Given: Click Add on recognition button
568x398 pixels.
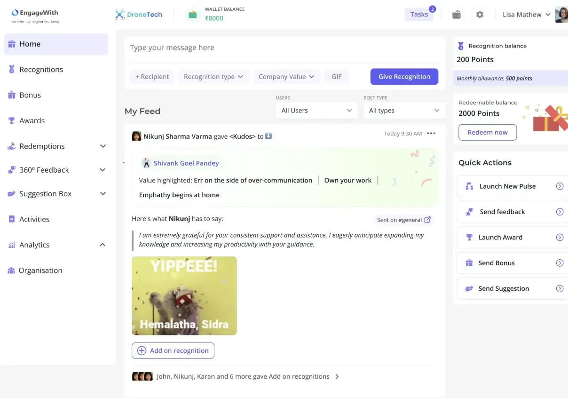Looking at the screenshot, I should (x=173, y=350).
